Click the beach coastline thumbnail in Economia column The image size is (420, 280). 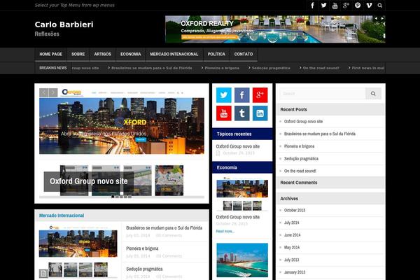coord(242,260)
